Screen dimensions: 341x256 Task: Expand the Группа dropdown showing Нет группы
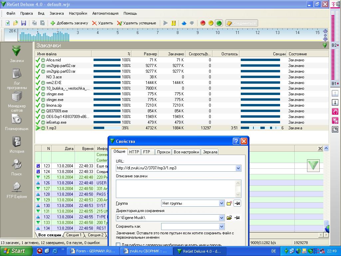coord(221,203)
